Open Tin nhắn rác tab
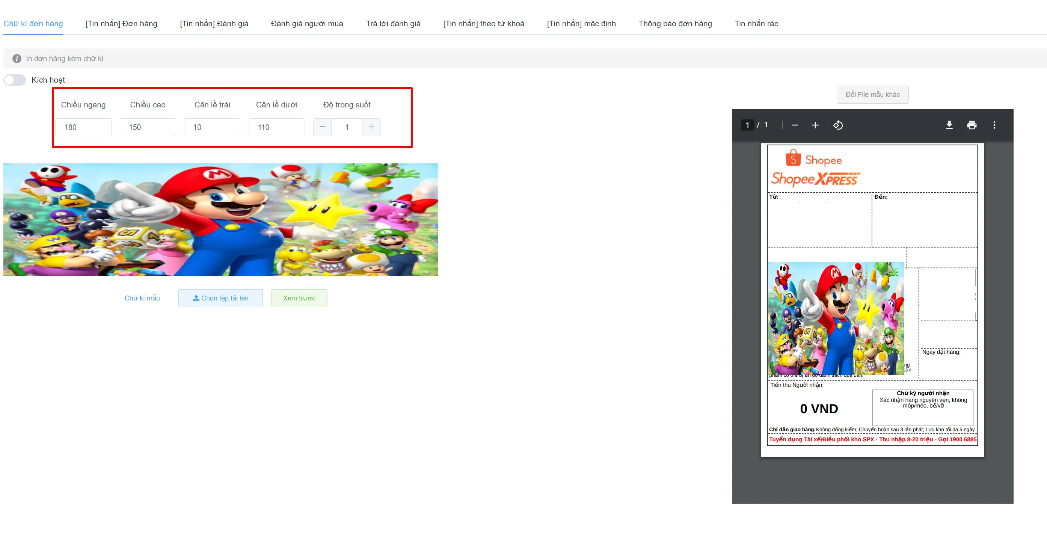This screenshot has width=1047, height=560. click(x=756, y=24)
